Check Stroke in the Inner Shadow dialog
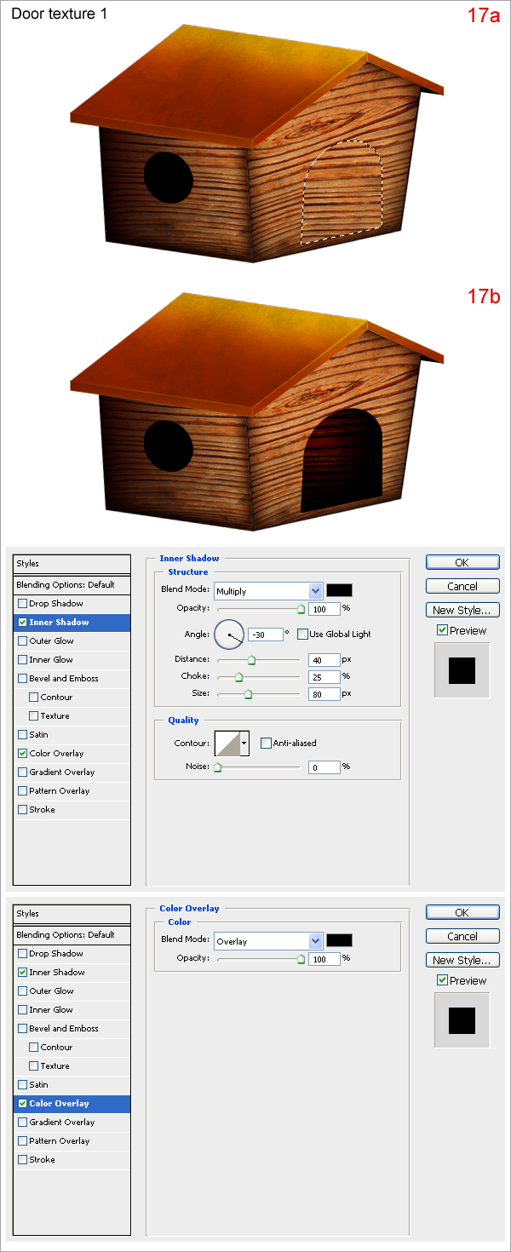The image size is (511, 1252). click(x=22, y=810)
